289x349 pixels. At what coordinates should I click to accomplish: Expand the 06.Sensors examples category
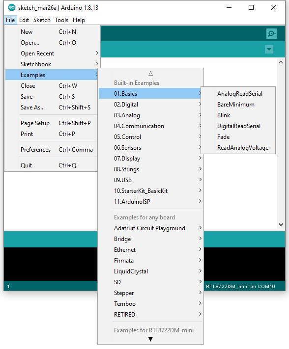coord(150,148)
